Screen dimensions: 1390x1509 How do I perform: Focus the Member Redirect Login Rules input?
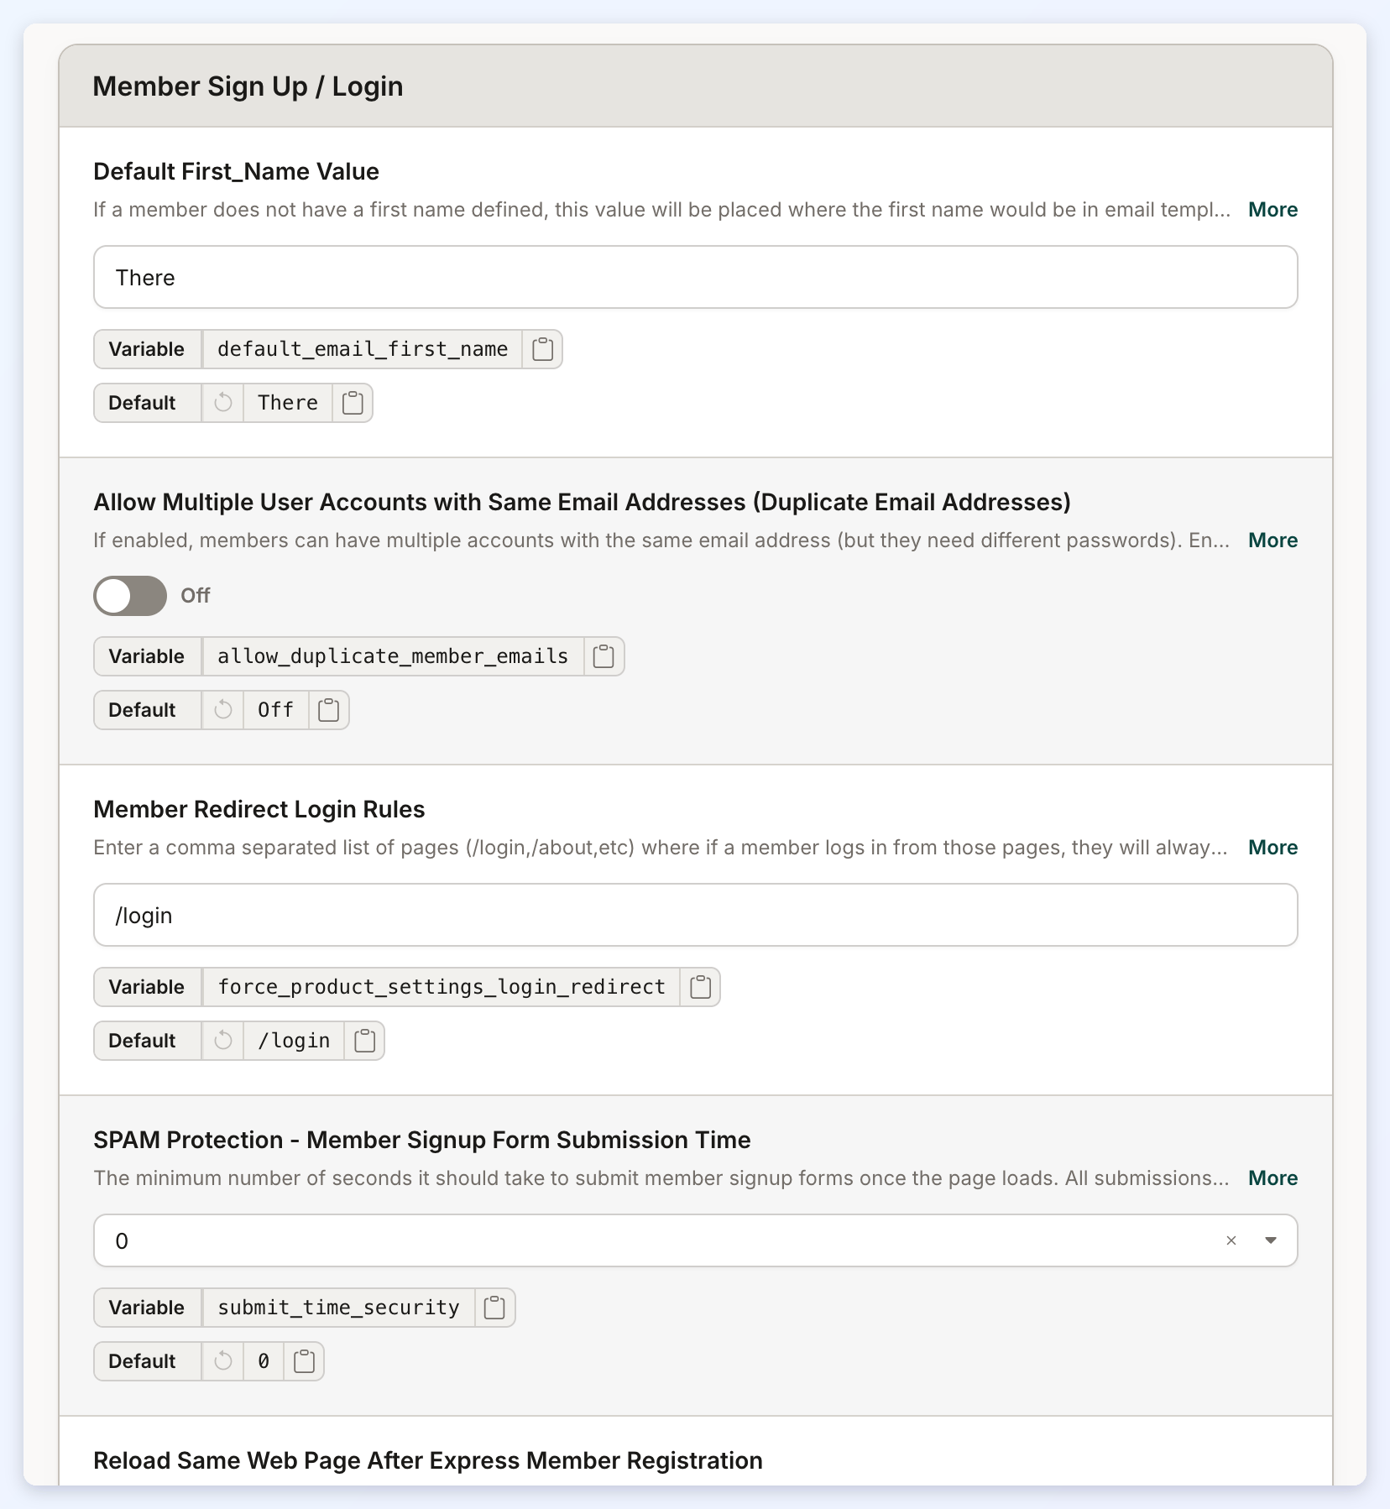click(x=696, y=915)
